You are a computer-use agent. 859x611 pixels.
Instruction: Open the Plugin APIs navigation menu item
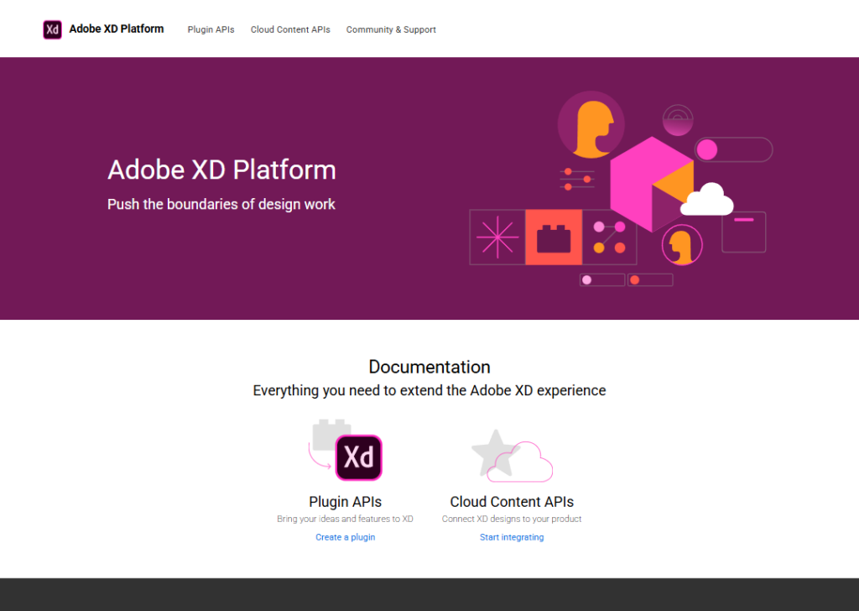click(x=211, y=29)
